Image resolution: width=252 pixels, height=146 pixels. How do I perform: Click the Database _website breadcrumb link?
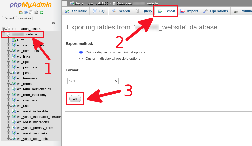[x=137, y=3]
